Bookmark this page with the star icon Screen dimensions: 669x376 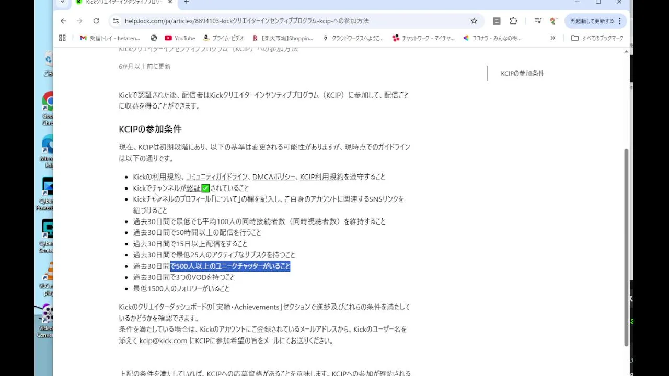pos(474,21)
